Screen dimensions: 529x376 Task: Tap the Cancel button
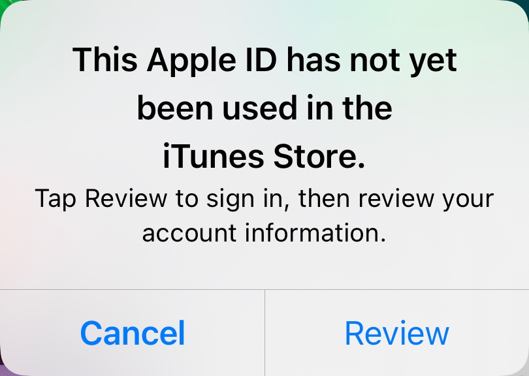click(132, 333)
